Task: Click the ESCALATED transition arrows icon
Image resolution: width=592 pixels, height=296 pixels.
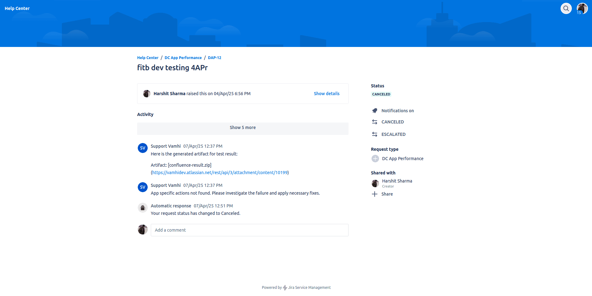Action: point(375,134)
